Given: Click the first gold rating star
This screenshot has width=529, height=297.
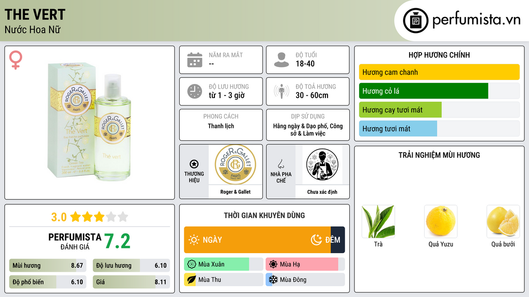Looking at the screenshot, I should click(75, 217).
